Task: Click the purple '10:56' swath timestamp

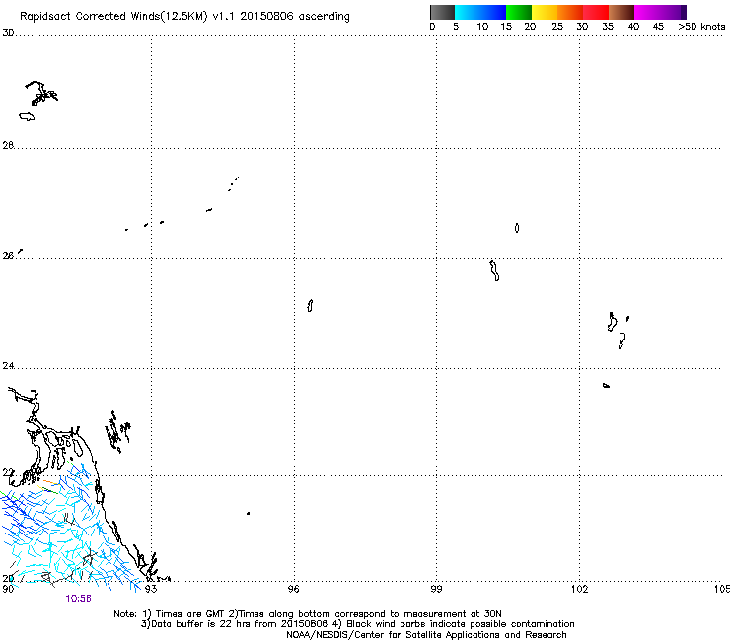Action: tap(78, 599)
